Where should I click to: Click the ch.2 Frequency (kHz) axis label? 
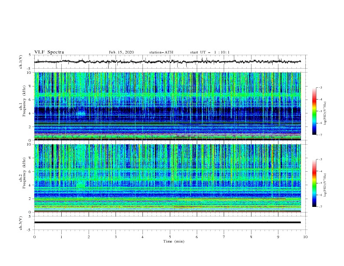(x=23, y=173)
